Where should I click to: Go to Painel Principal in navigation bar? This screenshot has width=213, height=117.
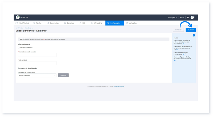pos(22,23)
